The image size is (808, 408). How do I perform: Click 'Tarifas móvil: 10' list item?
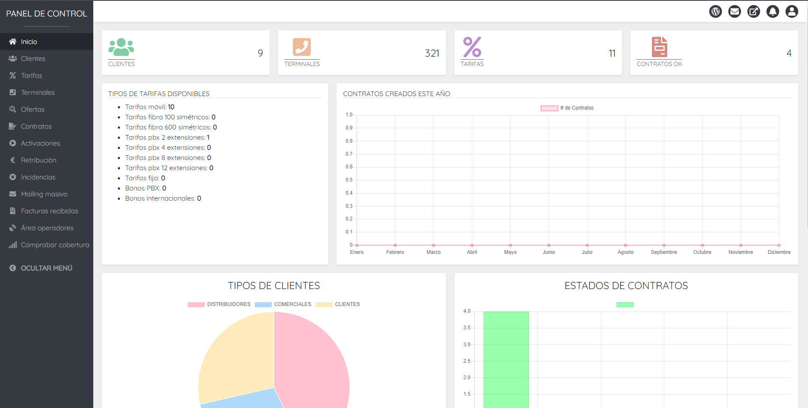click(x=150, y=107)
